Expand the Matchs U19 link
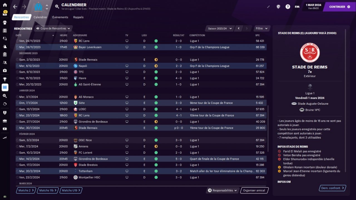 [x=71, y=190]
